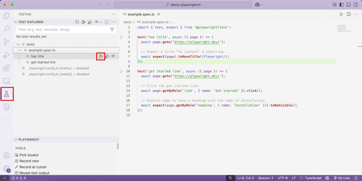Viewport: 362px width, 181px height.
Task: Click the code minimap thumbnail
Action: click(345, 28)
